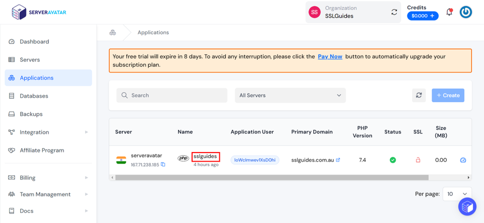This screenshot has width=484, height=223.
Task: Click the notification bell icon
Action: point(449,12)
